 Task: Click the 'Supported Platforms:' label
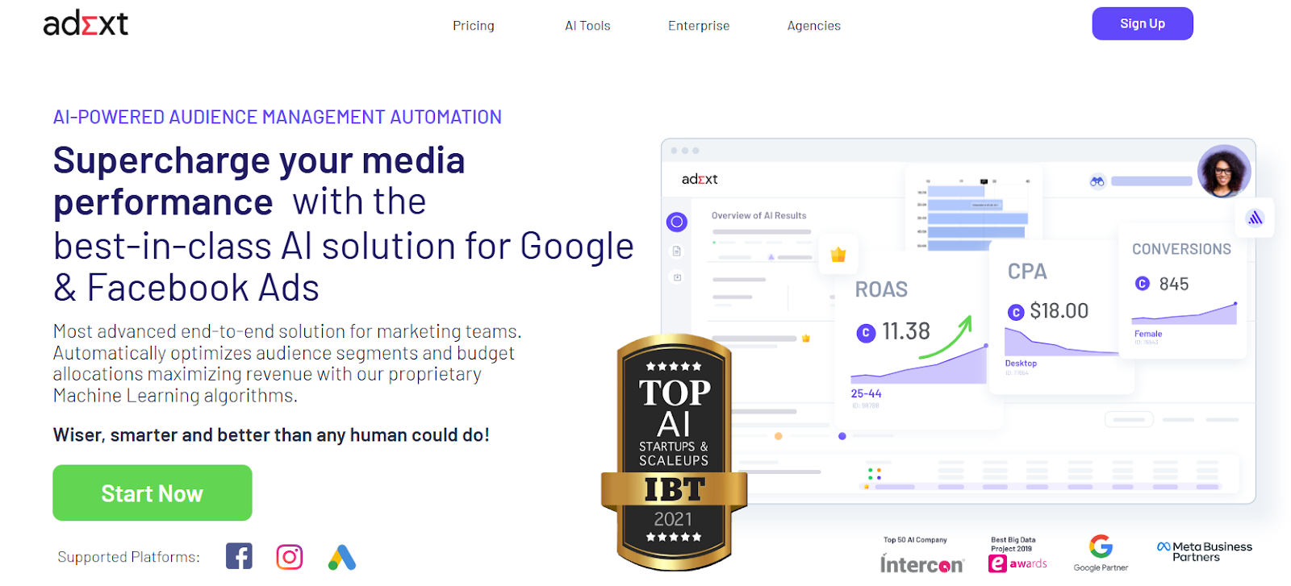point(128,557)
